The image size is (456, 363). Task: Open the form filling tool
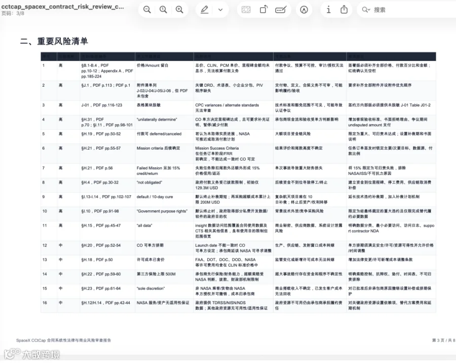pos(281,10)
